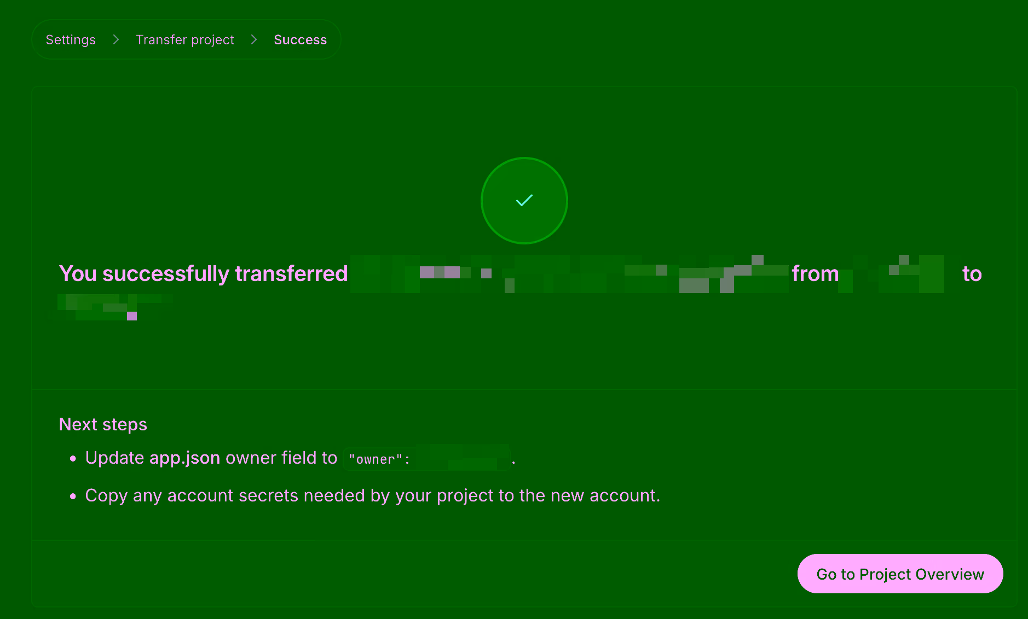Select Transfer project in the breadcrumb

tap(185, 39)
